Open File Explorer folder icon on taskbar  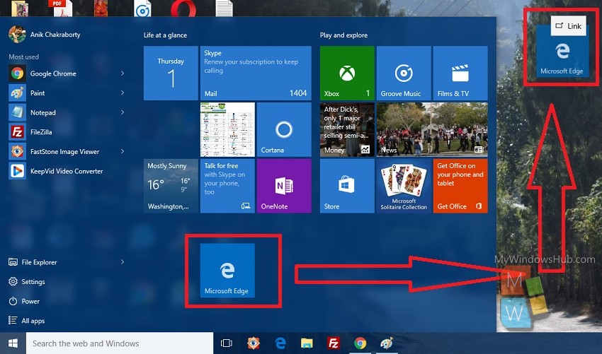pyautogui.click(x=307, y=343)
